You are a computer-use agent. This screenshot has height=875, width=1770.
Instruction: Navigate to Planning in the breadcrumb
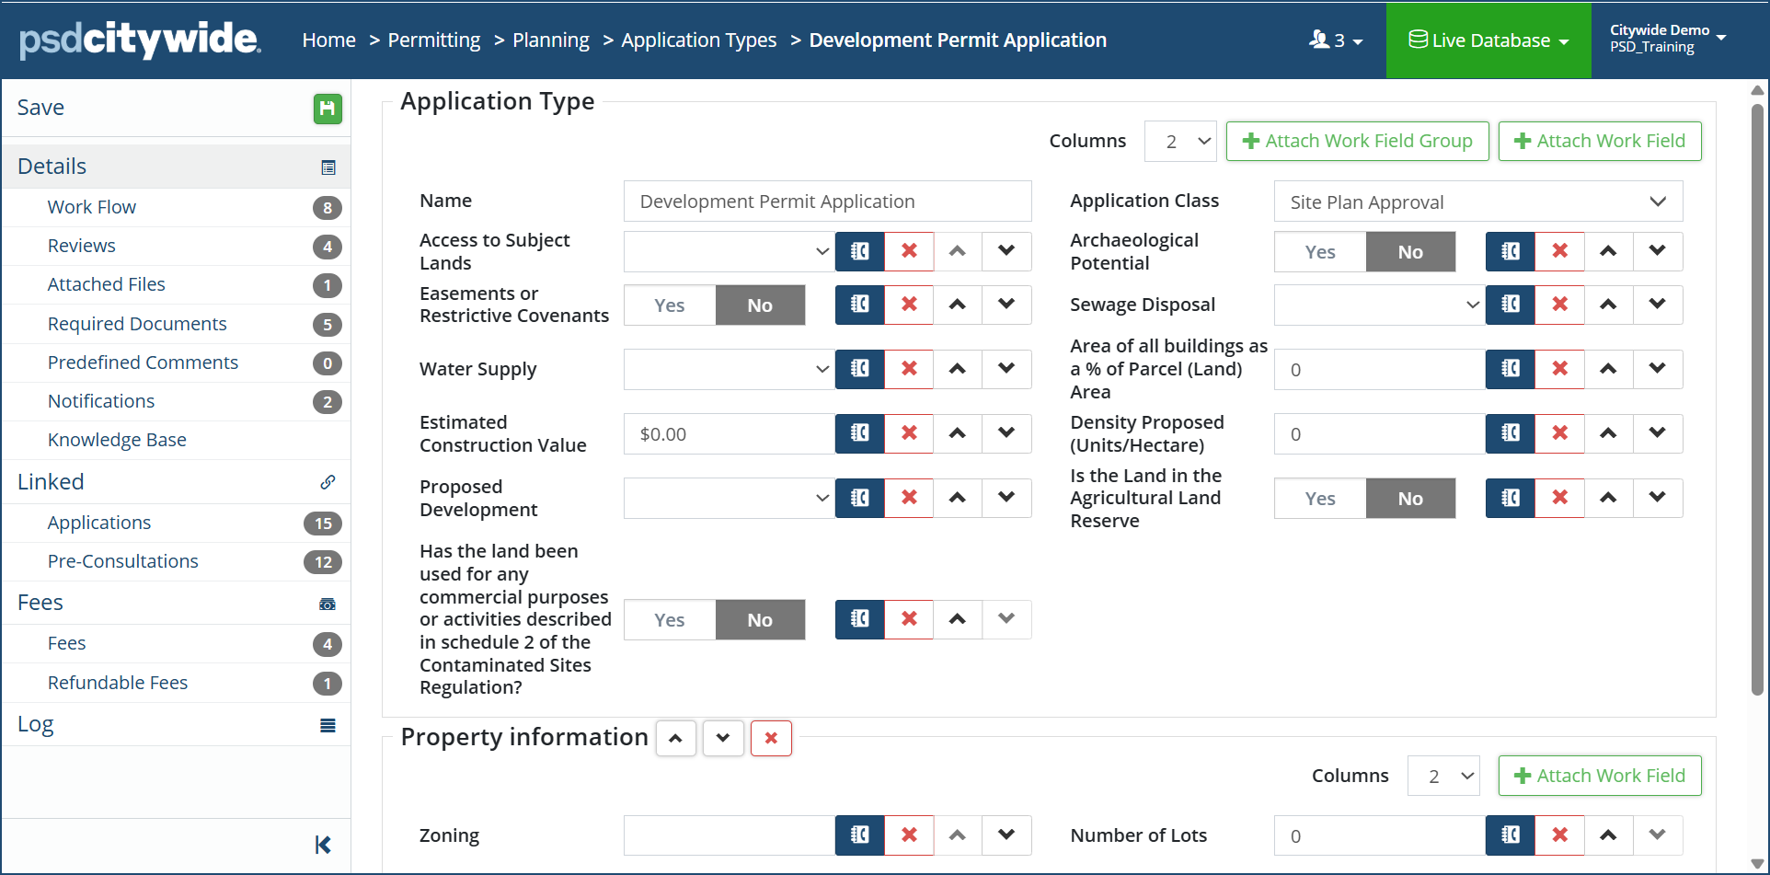pos(550,40)
